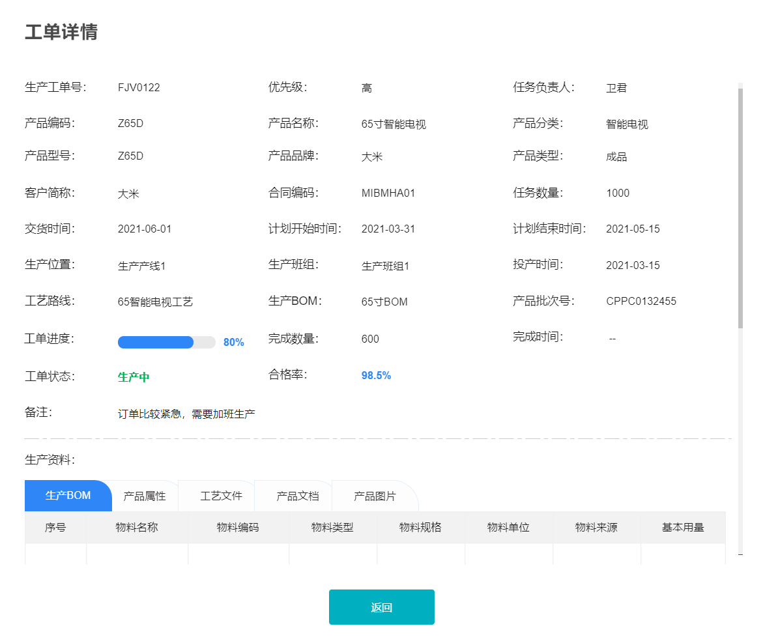Click the 基本用量 column header
Screen dimensions: 763x639
[x=683, y=528]
